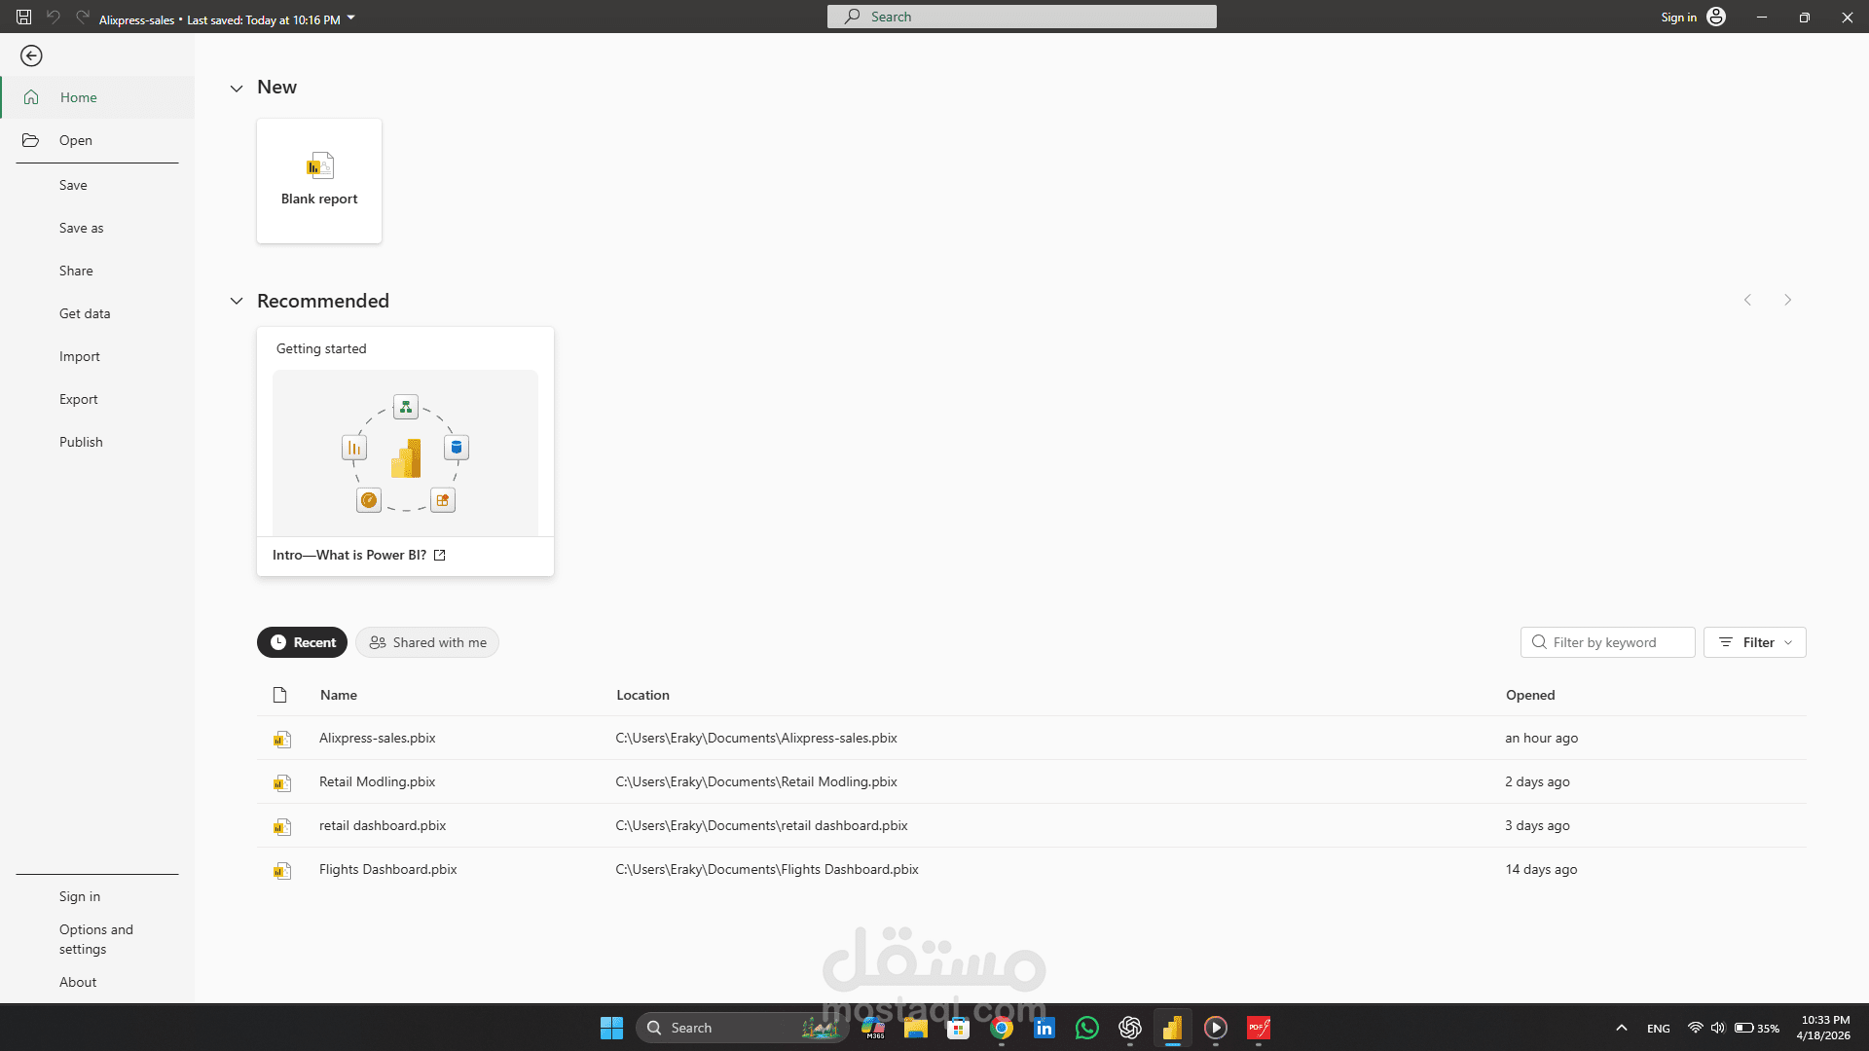Screen dimensions: 1869x1051
Task: Collapse the Recommended section chevron
Action: [x=236, y=302]
